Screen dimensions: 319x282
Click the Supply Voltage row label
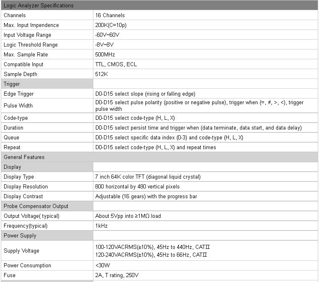[x=21, y=251]
